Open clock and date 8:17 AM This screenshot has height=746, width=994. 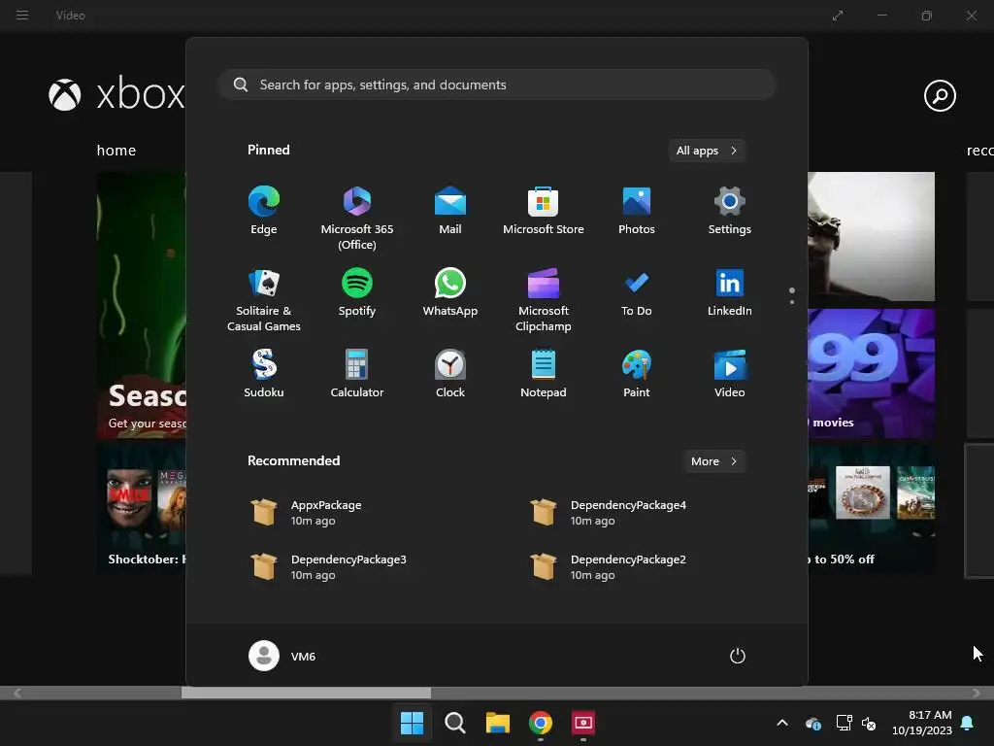[x=922, y=723]
